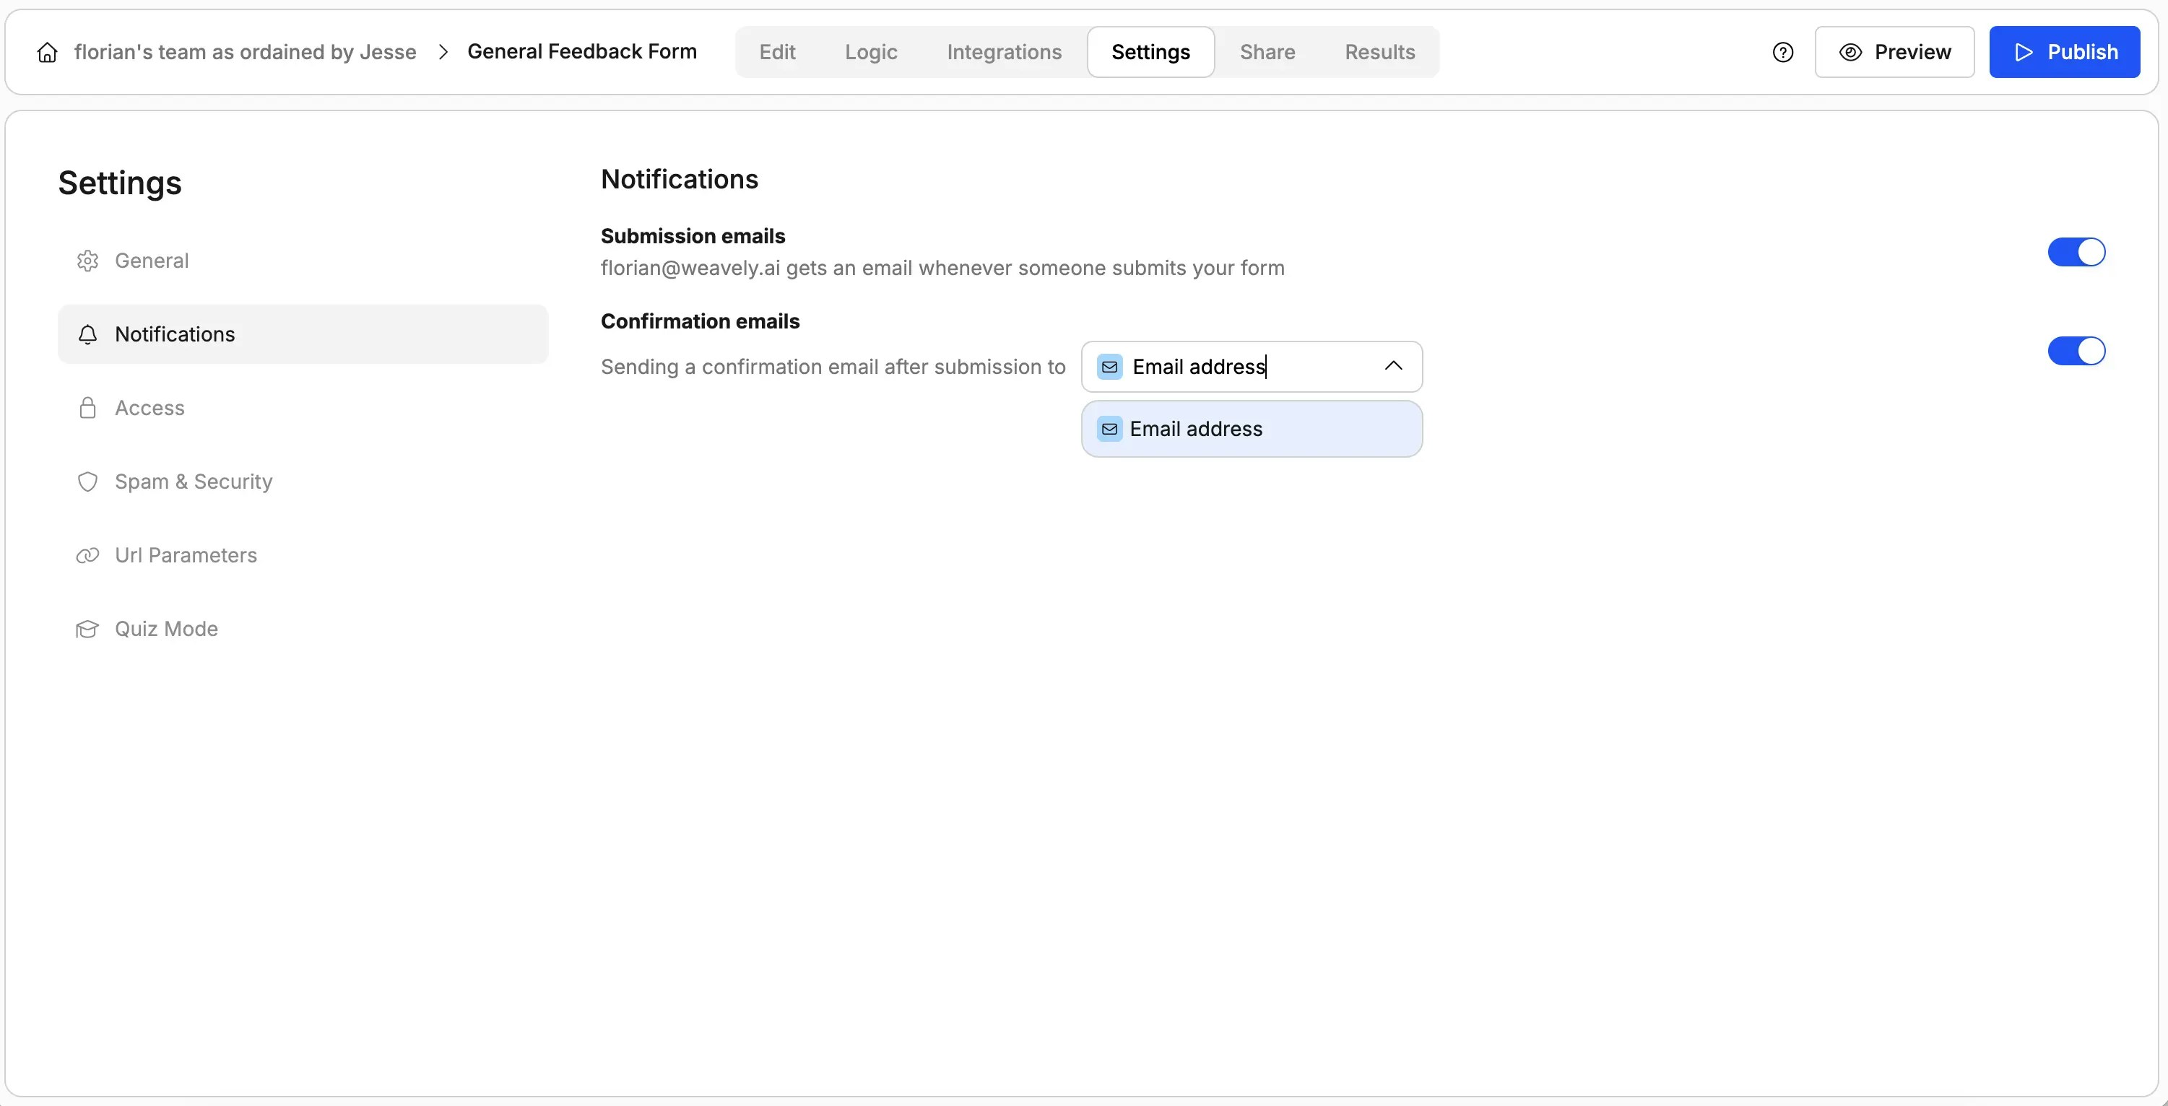Turn off the Confirmation emails toggle
The width and height of the screenshot is (2168, 1106).
[2076, 351]
